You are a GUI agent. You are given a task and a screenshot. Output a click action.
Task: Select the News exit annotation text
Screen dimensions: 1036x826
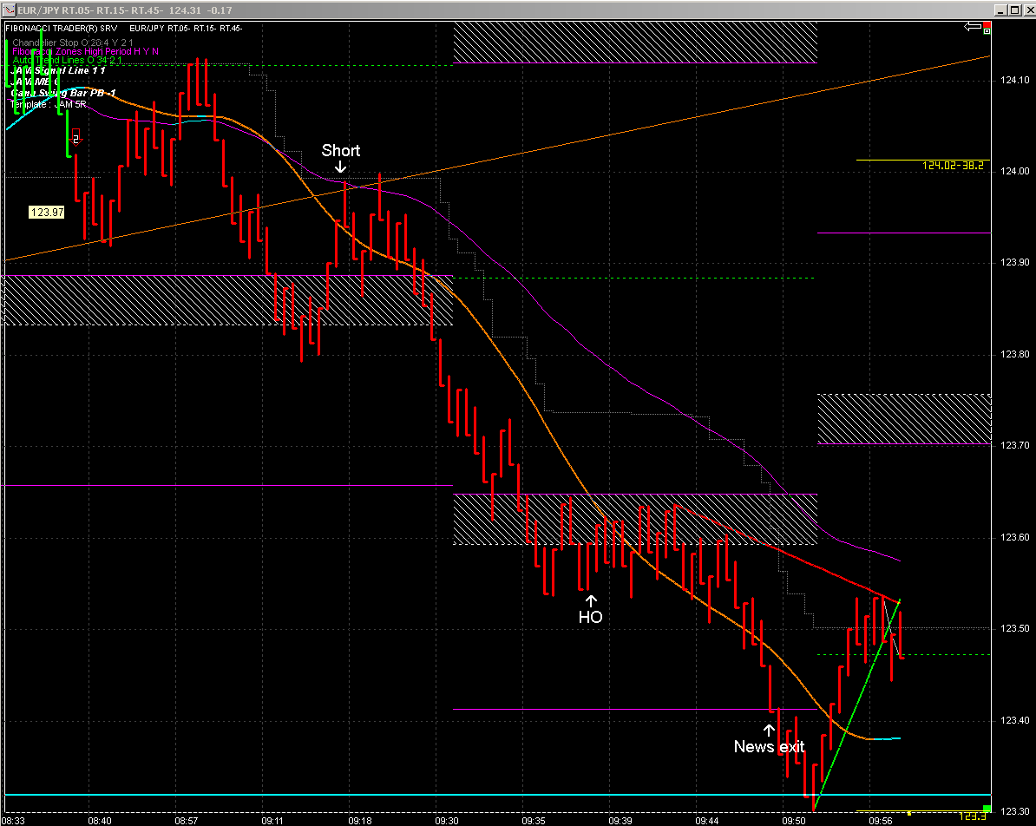[769, 746]
